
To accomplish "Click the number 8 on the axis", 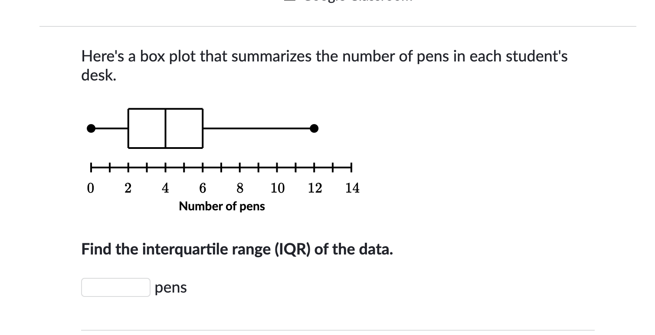I will (240, 188).
